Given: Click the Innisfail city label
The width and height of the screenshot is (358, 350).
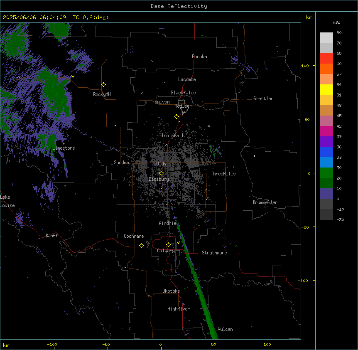Looking at the screenshot, I should (x=173, y=136).
